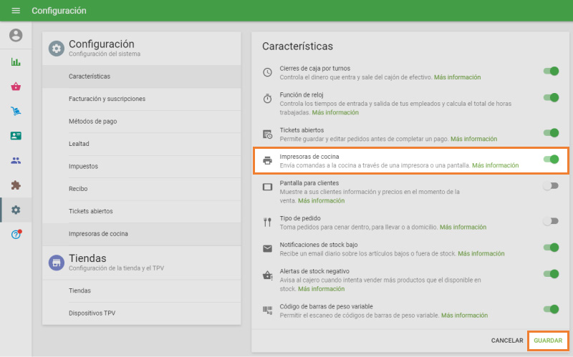Screen dimensions: 573x357
Task: Toggle off Cierres de caja por turnos
Action: pyautogui.click(x=551, y=71)
